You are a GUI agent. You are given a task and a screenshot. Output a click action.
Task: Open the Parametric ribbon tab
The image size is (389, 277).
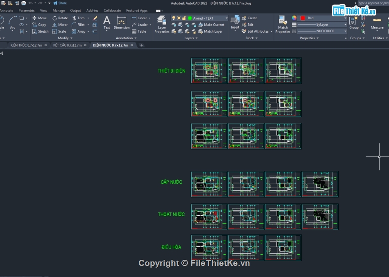pos(26,11)
